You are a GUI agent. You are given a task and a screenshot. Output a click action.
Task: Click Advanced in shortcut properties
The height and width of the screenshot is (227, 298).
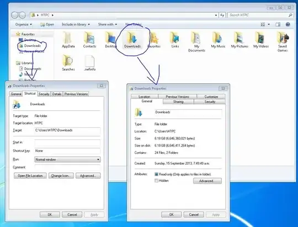(x=88, y=176)
